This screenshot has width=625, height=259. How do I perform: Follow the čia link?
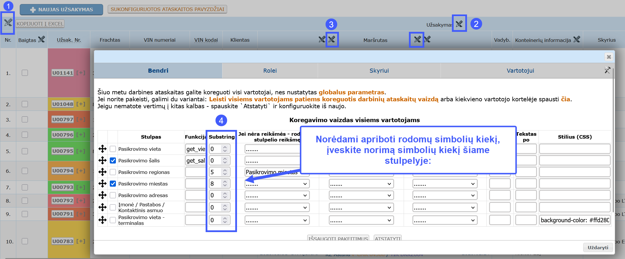pos(565,99)
